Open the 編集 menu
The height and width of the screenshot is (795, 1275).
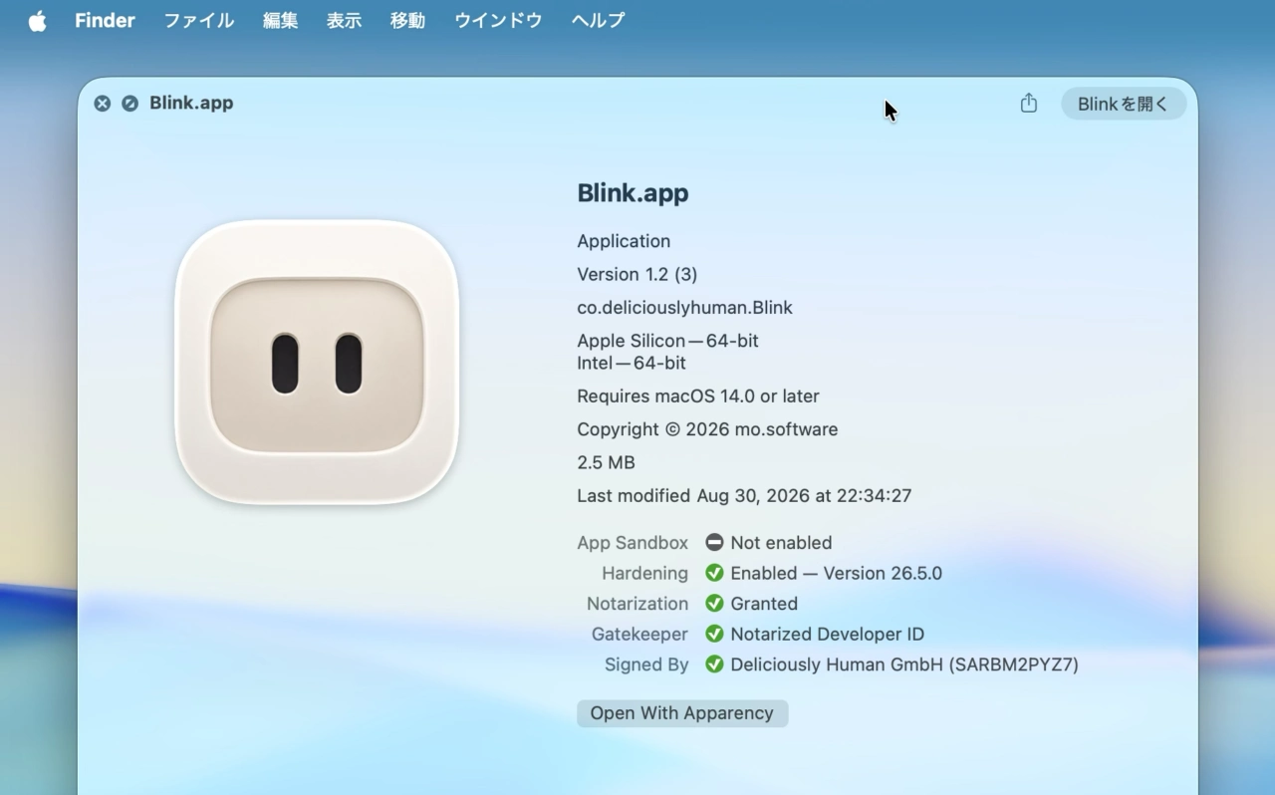[280, 20]
